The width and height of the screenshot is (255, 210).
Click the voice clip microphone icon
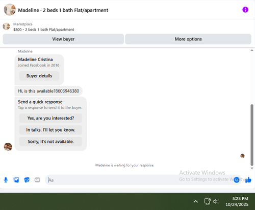(6, 180)
